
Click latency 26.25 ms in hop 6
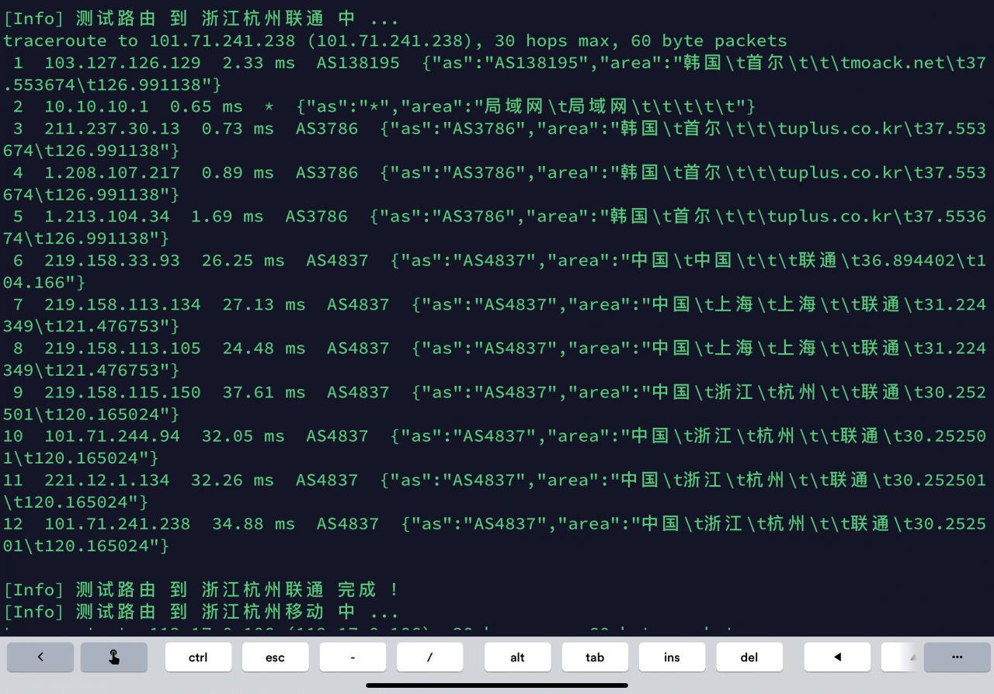pos(243,261)
